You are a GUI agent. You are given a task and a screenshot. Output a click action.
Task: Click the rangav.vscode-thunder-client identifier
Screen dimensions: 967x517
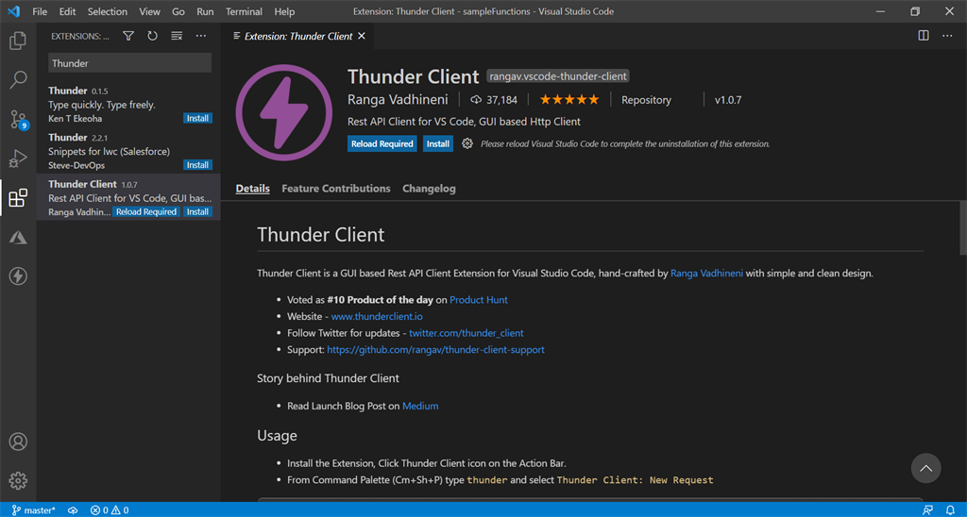557,76
